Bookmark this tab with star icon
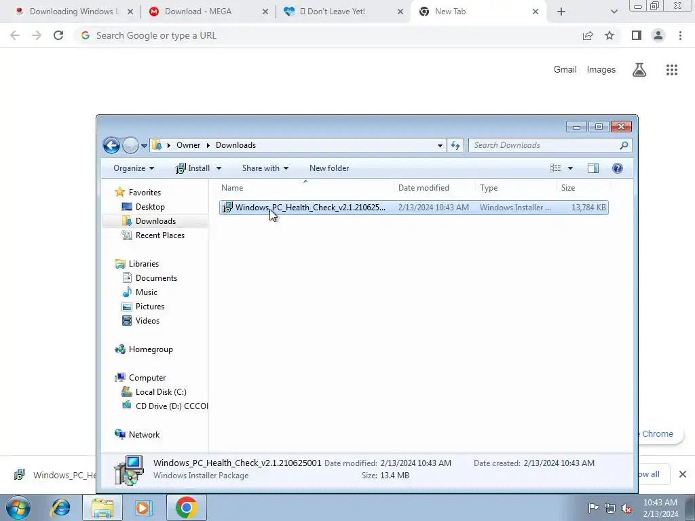 pyautogui.click(x=609, y=35)
